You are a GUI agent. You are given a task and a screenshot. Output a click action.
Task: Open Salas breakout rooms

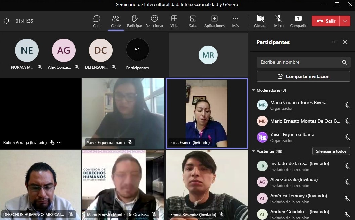[193, 21]
